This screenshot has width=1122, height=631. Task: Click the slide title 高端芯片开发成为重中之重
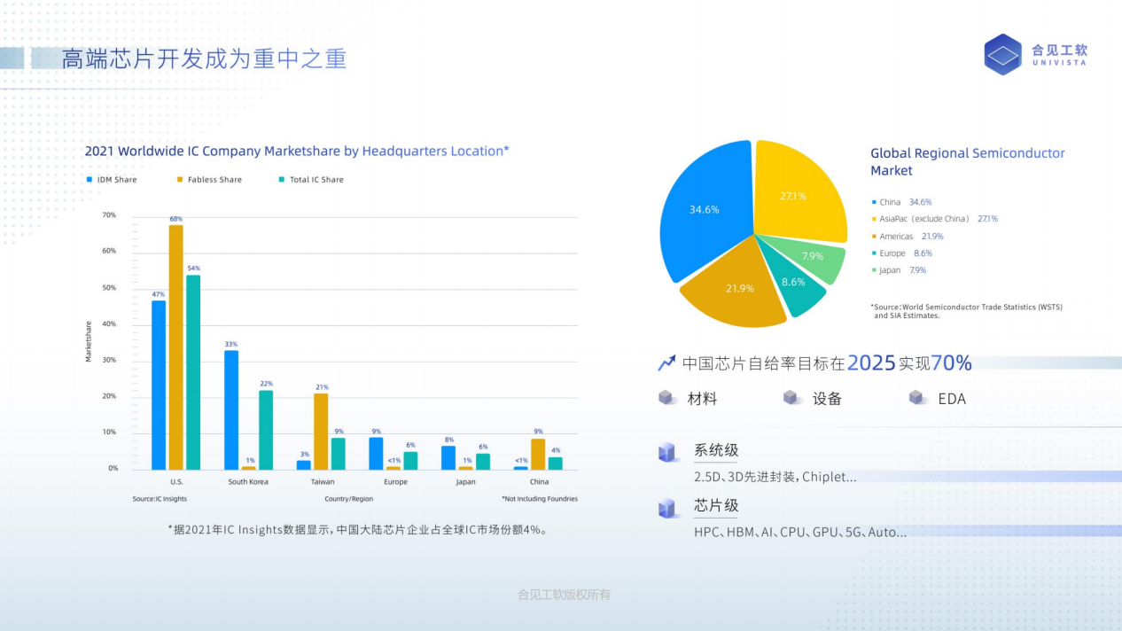pyautogui.click(x=204, y=59)
